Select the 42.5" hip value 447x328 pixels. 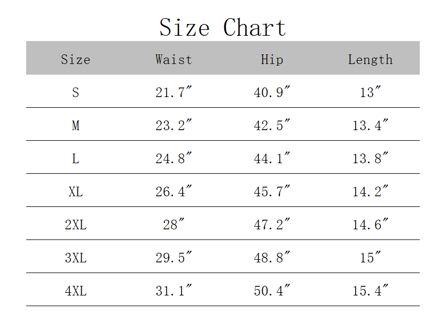click(272, 125)
